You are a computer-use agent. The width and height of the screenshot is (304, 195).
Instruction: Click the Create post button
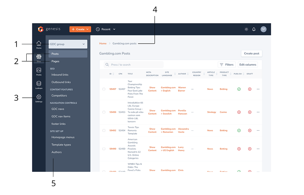[x=252, y=54]
